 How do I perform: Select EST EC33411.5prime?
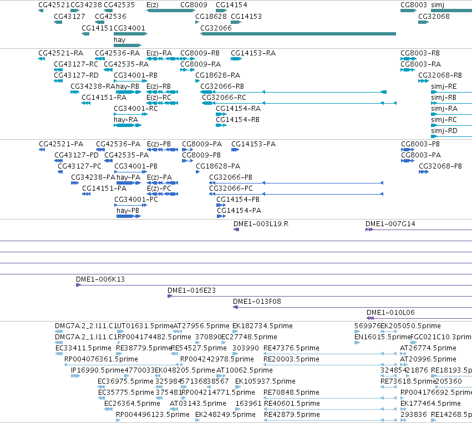pos(83,348)
